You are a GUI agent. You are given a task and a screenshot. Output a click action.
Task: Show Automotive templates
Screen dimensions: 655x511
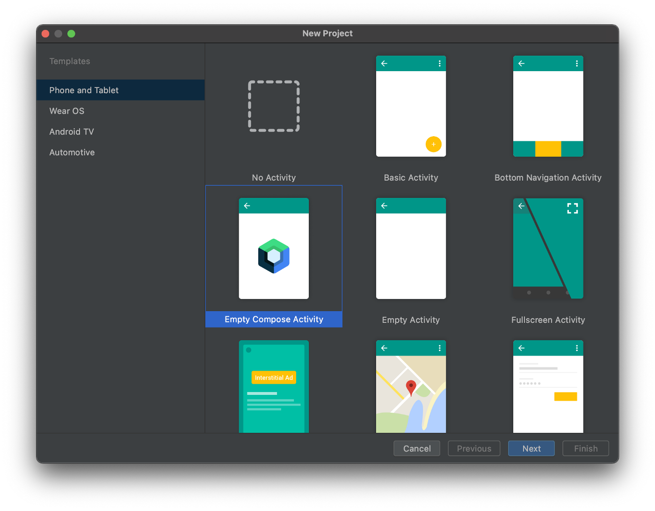72,152
